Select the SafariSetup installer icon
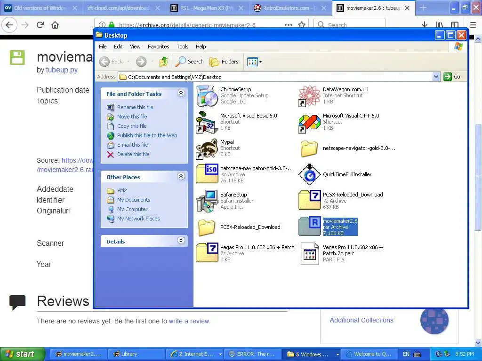The height and width of the screenshot is (361, 482). [207, 201]
